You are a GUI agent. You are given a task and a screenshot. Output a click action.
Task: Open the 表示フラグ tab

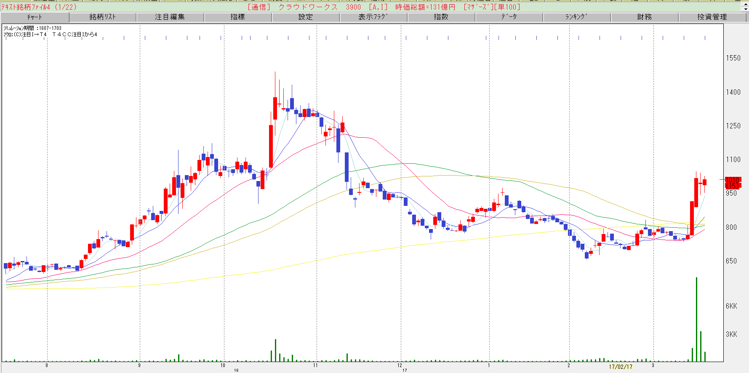point(373,17)
